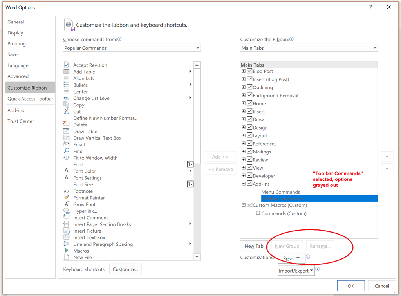
Task: Click the Move Up arrow button
Action: pos(387,157)
